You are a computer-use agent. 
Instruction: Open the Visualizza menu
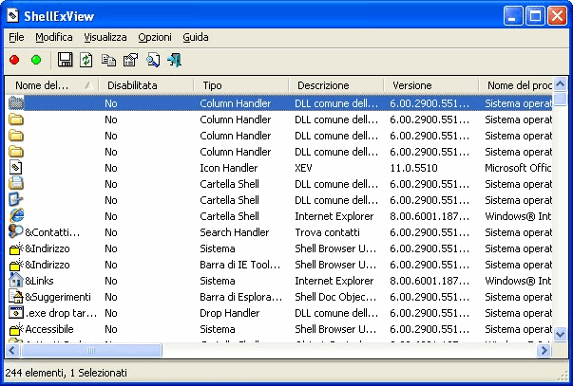tap(105, 37)
